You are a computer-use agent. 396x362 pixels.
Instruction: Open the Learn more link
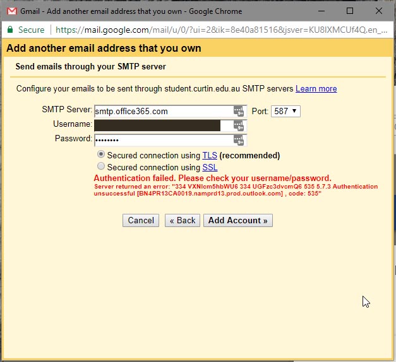(x=316, y=88)
